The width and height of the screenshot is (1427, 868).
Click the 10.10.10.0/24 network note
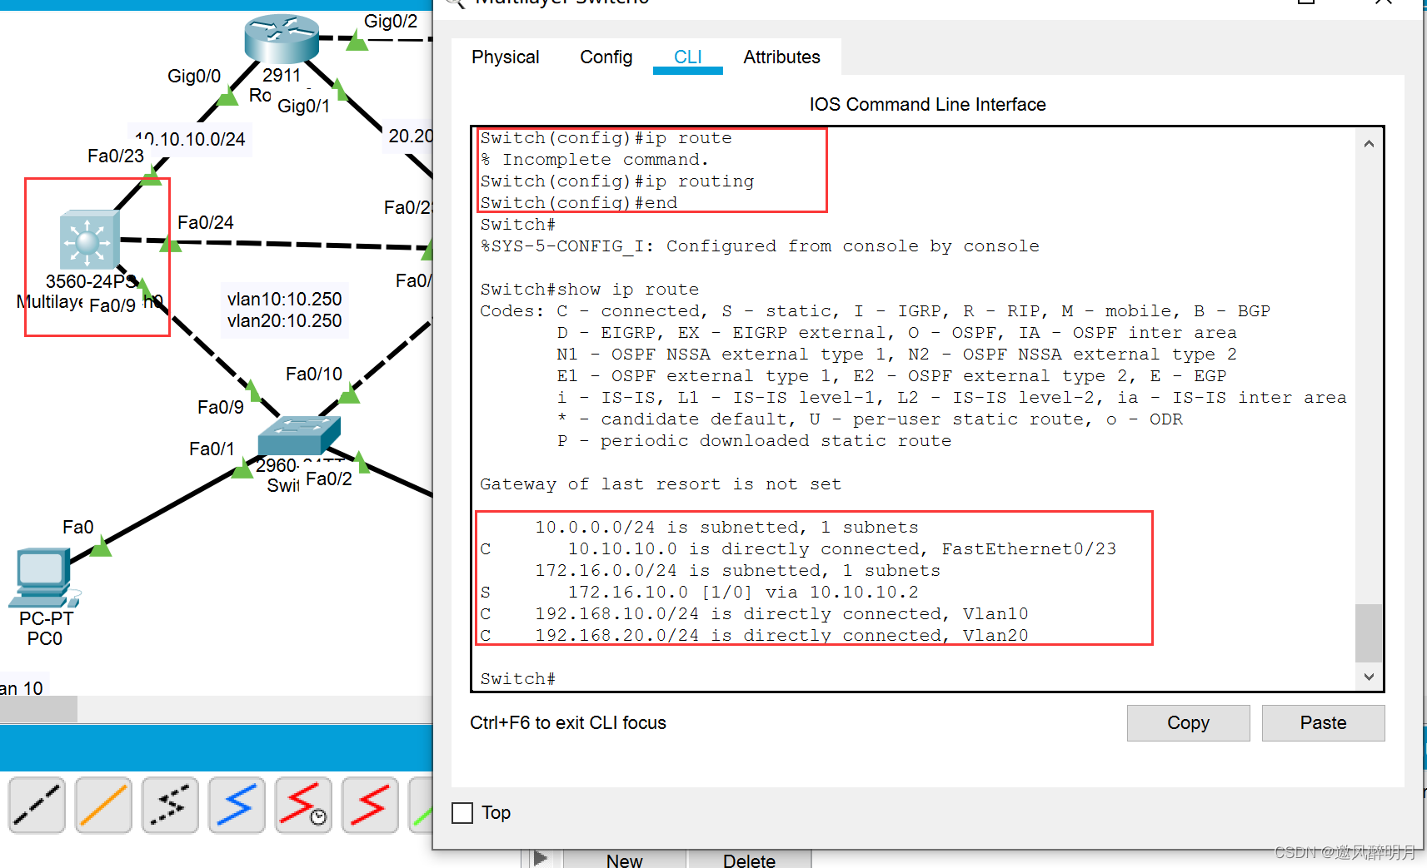190,139
